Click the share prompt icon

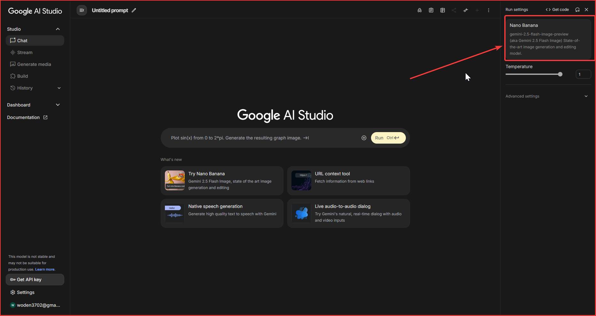454,10
